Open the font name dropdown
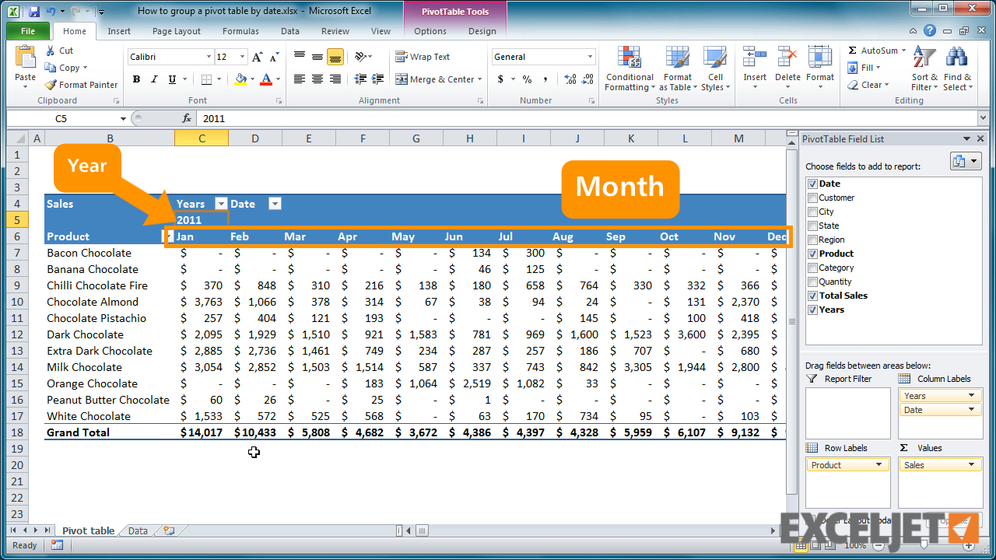Image resolution: width=996 pixels, height=560 pixels. 209,57
